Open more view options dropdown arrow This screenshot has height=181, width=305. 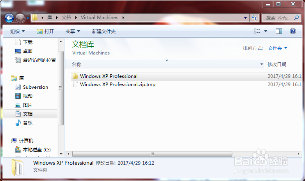coord(266,31)
